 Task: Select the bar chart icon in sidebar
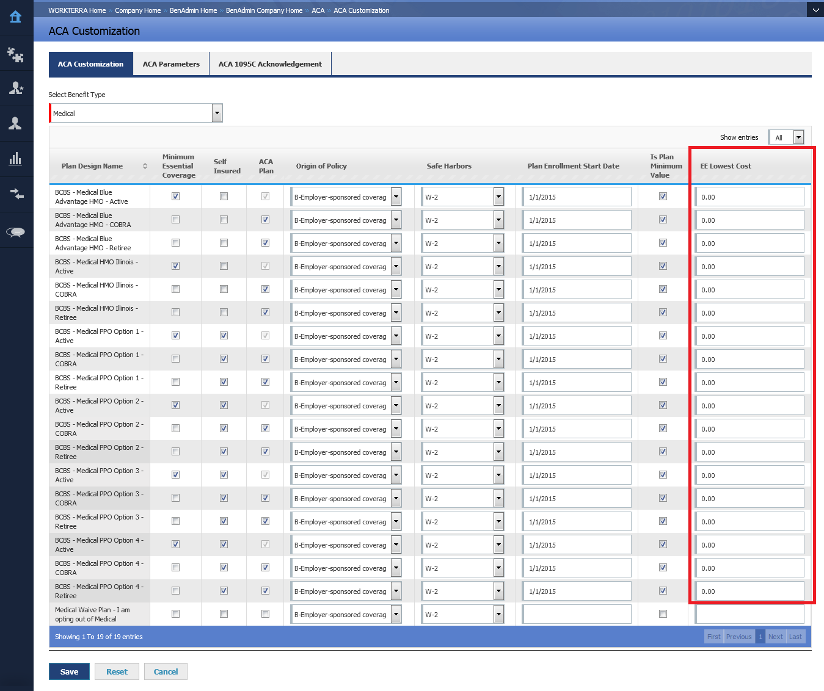16,159
